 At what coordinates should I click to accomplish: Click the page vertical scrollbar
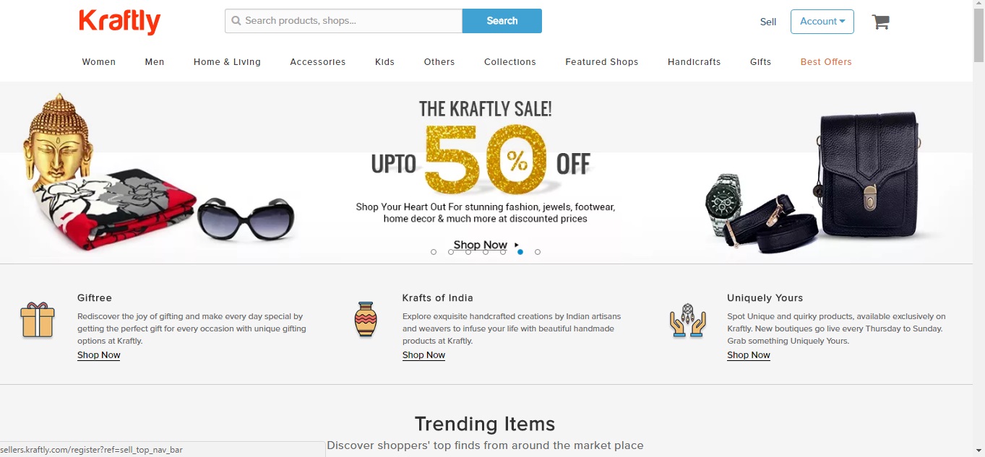pos(978,228)
